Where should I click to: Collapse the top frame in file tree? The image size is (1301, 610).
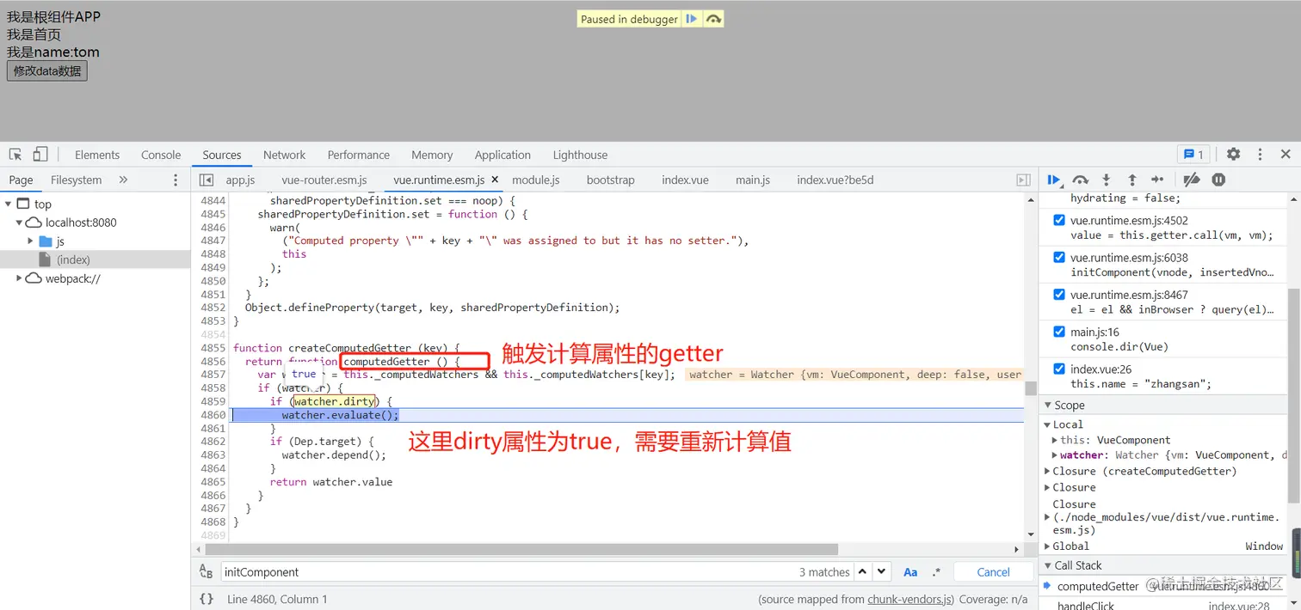coord(9,204)
